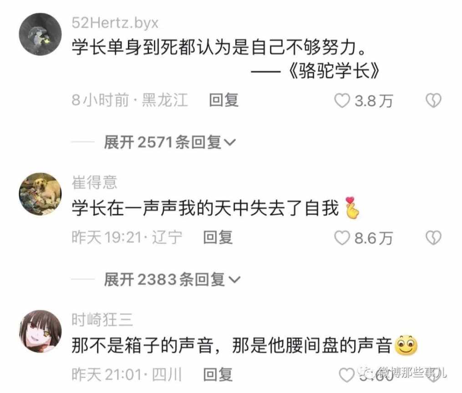The image size is (462, 393).
Task: Tap the 微博那些事儿 watermark
Action: 404,373
